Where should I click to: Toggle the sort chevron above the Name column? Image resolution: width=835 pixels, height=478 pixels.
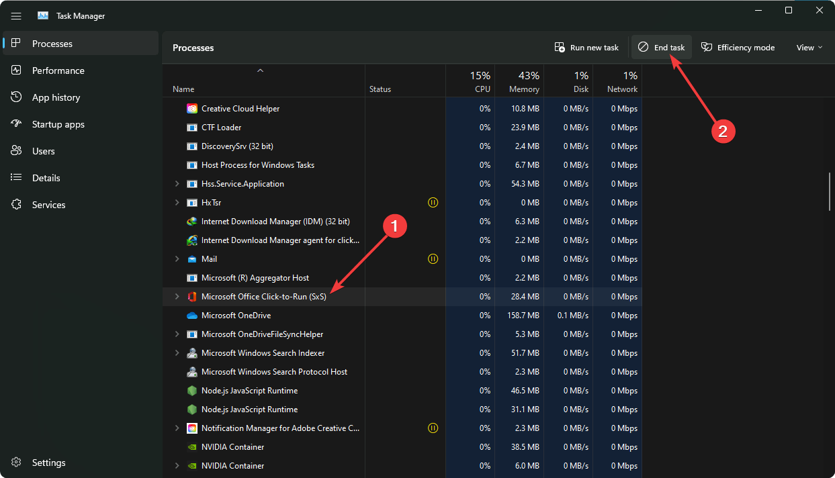pyautogui.click(x=261, y=70)
